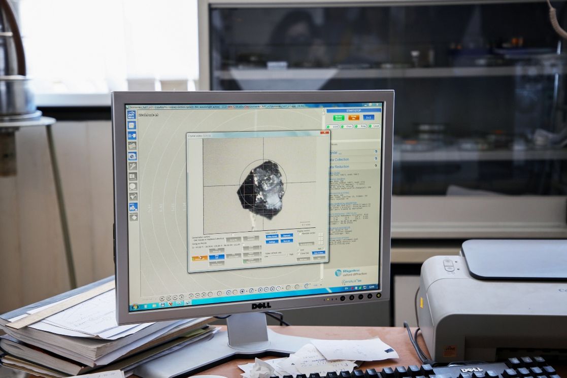Click the Level status indicator
The image size is (567, 378).
pos(374,126)
